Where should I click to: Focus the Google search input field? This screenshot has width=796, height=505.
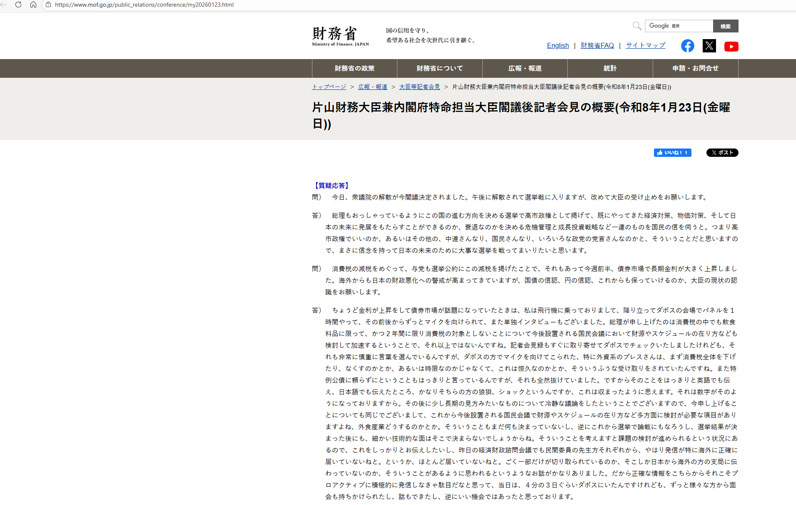pos(679,26)
